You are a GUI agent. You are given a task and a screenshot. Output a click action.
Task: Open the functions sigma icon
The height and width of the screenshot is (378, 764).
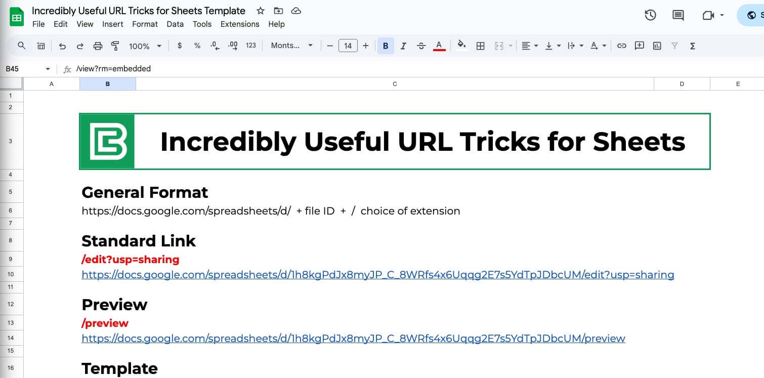[693, 46]
